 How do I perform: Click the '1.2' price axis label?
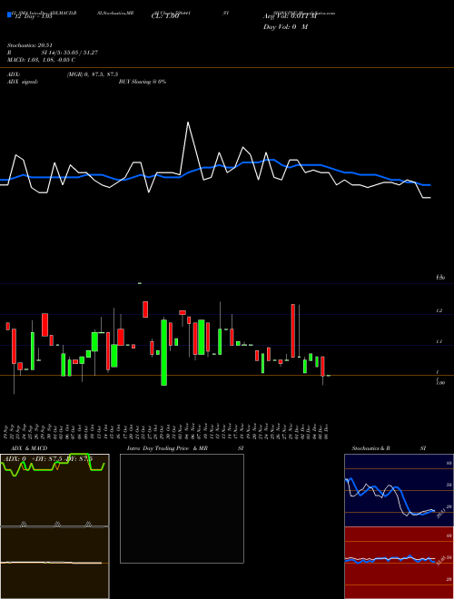439,311
